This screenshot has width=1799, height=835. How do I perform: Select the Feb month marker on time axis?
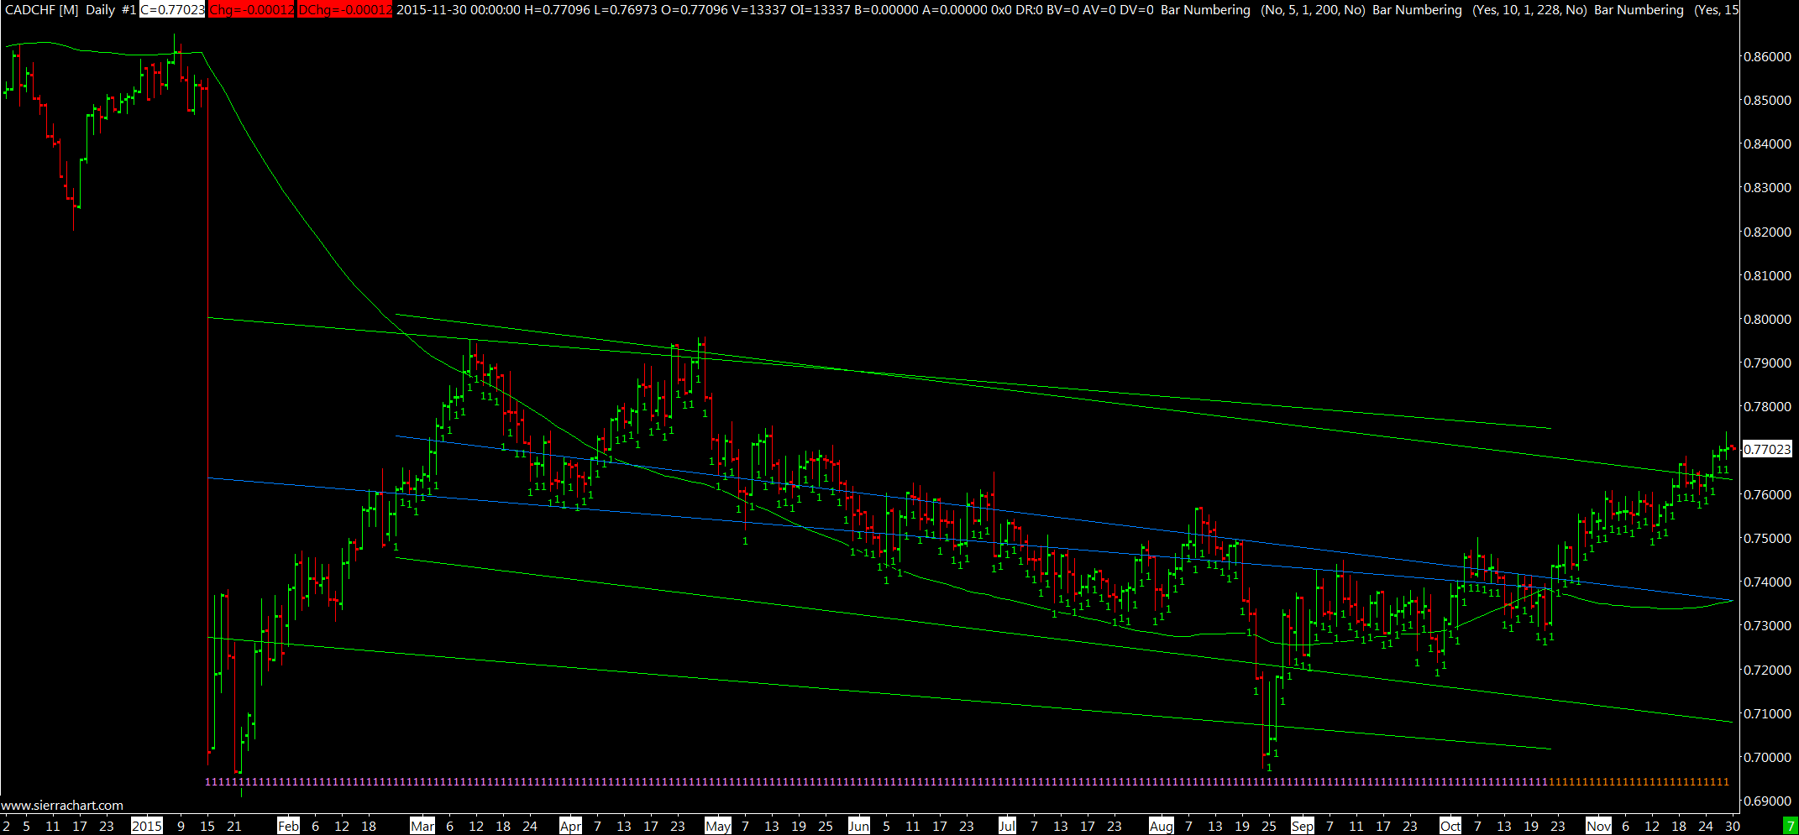tap(288, 826)
